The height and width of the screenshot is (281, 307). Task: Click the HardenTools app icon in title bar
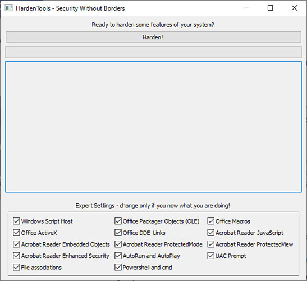[x=8, y=8]
